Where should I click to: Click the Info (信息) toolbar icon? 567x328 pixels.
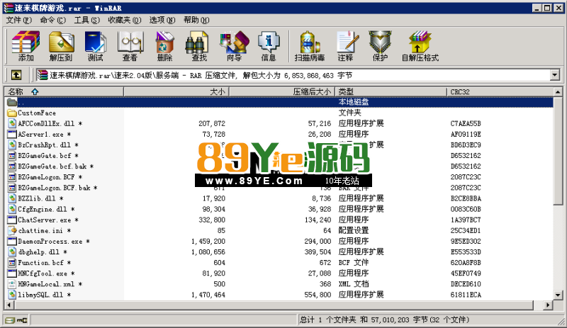pyautogui.click(x=269, y=46)
